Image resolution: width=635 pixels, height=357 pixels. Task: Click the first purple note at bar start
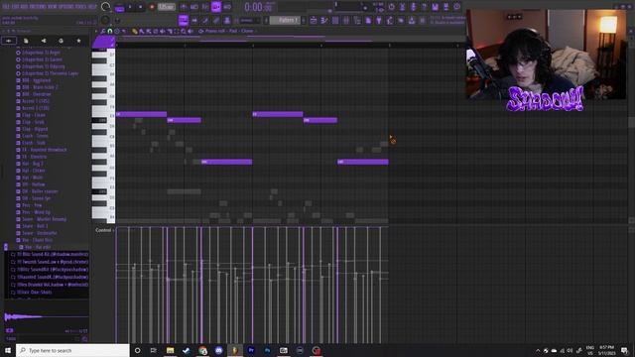pos(141,115)
